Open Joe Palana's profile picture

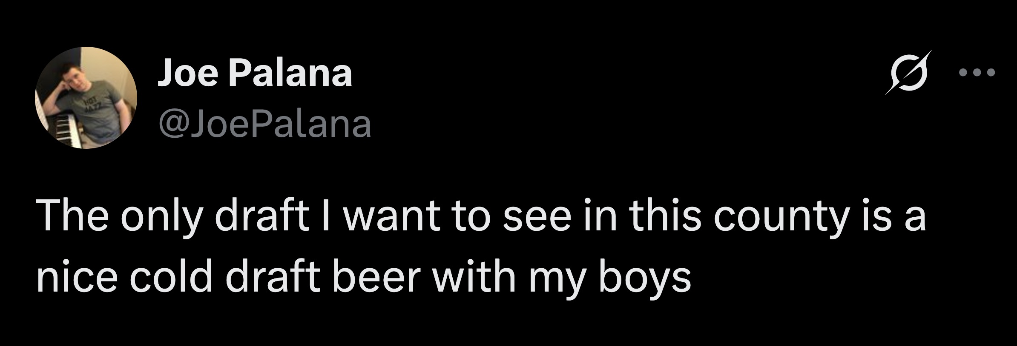click(86, 98)
